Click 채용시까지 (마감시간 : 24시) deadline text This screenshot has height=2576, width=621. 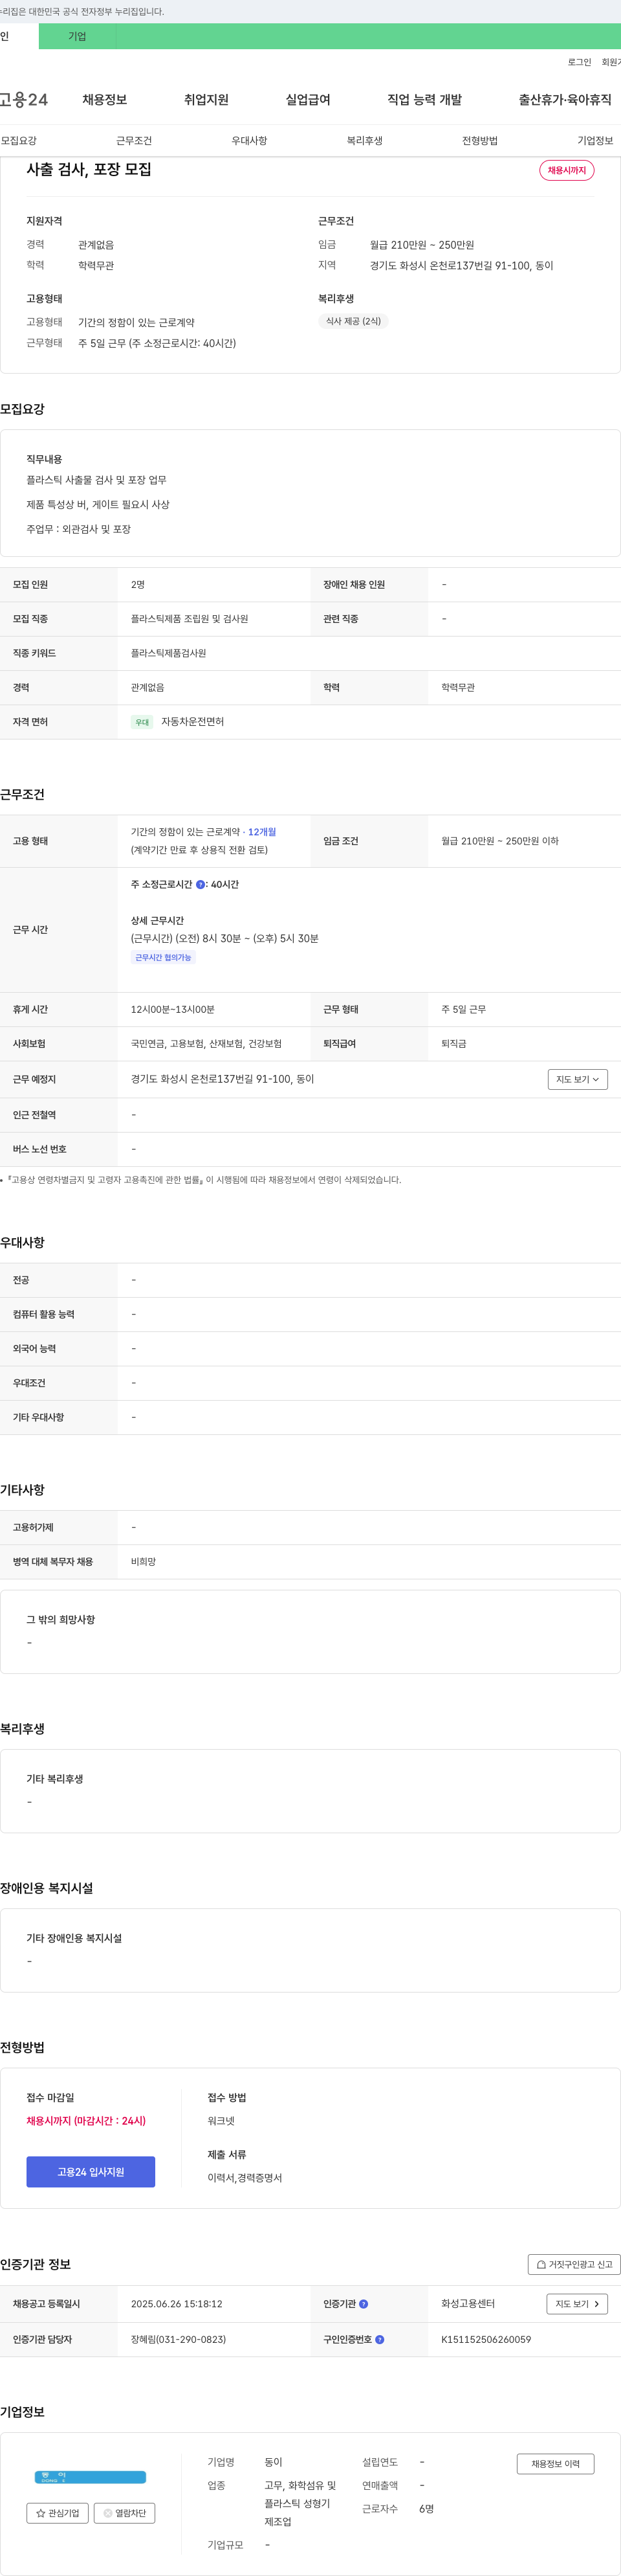tap(86, 2120)
